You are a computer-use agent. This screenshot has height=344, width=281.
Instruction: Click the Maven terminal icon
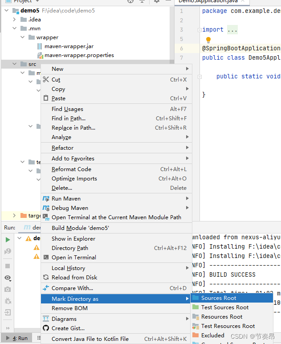pos(46,217)
